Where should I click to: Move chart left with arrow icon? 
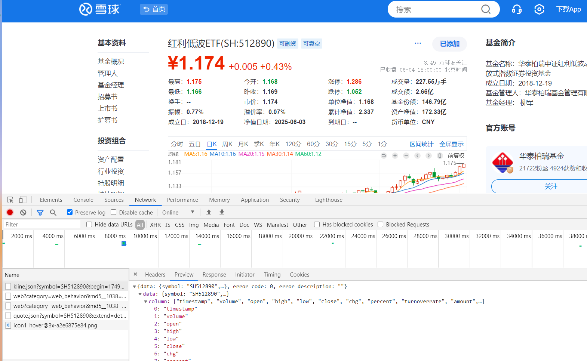[417, 156]
